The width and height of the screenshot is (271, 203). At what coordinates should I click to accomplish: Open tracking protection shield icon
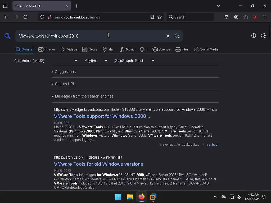point(42,17)
